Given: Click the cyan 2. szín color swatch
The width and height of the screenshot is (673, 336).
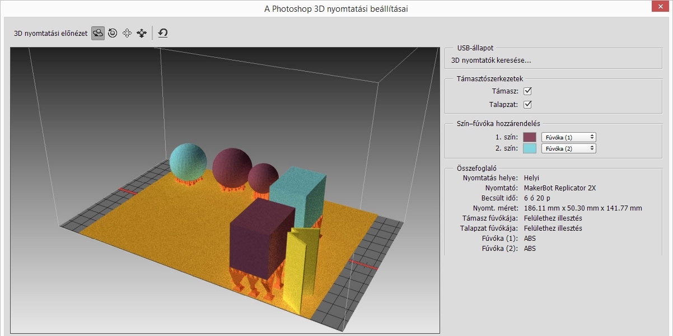Looking at the screenshot, I should click(x=529, y=148).
